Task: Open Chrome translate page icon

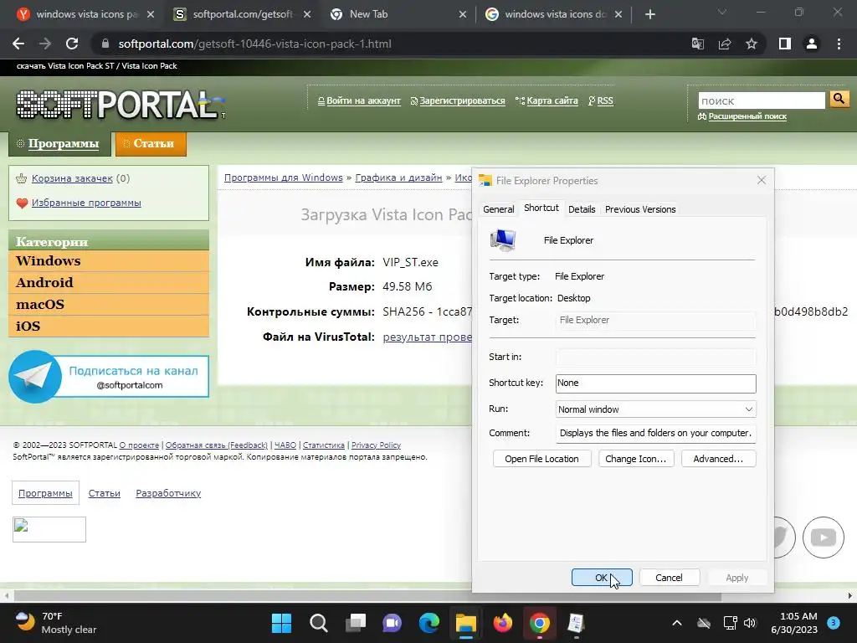Action: coord(698,44)
